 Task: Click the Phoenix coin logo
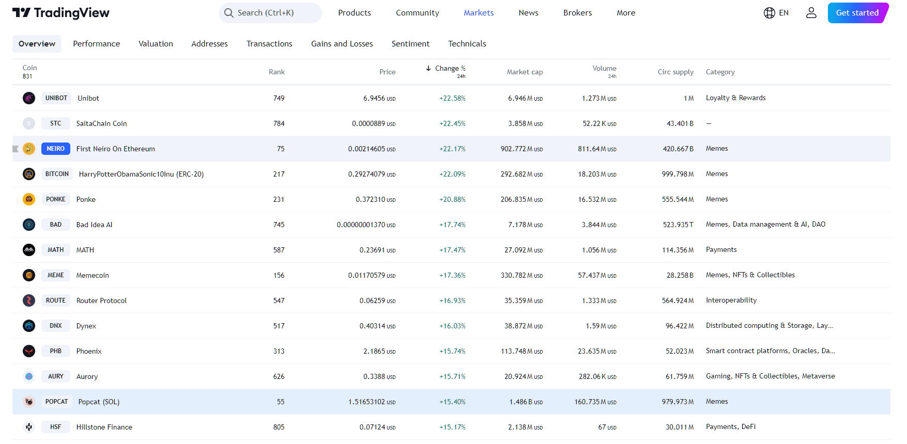pyautogui.click(x=29, y=351)
